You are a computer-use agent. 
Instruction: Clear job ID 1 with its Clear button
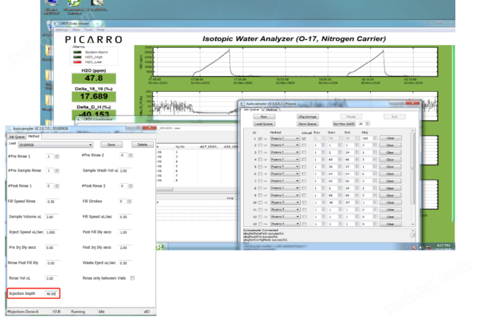(x=390, y=139)
